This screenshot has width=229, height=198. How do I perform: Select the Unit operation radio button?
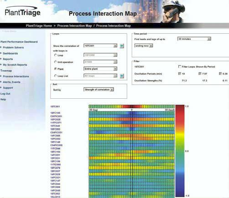pyautogui.click(x=56, y=62)
